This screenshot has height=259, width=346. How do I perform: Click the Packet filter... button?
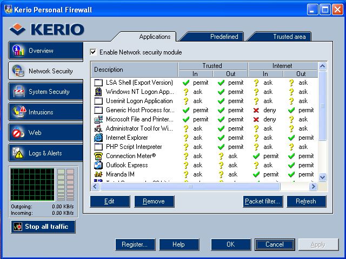(263, 201)
